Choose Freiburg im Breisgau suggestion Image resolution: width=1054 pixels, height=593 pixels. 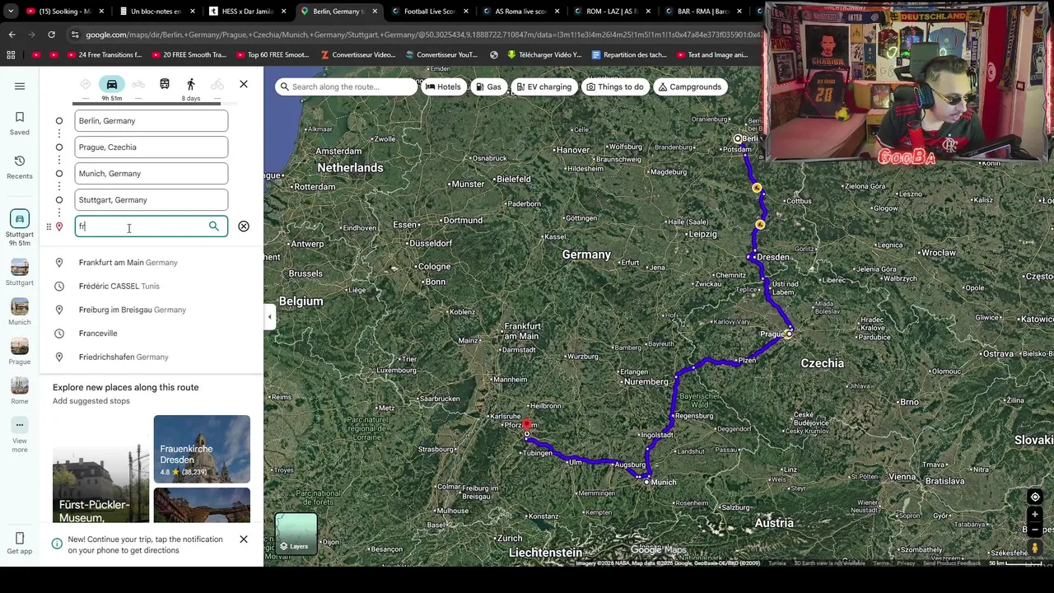152,310
